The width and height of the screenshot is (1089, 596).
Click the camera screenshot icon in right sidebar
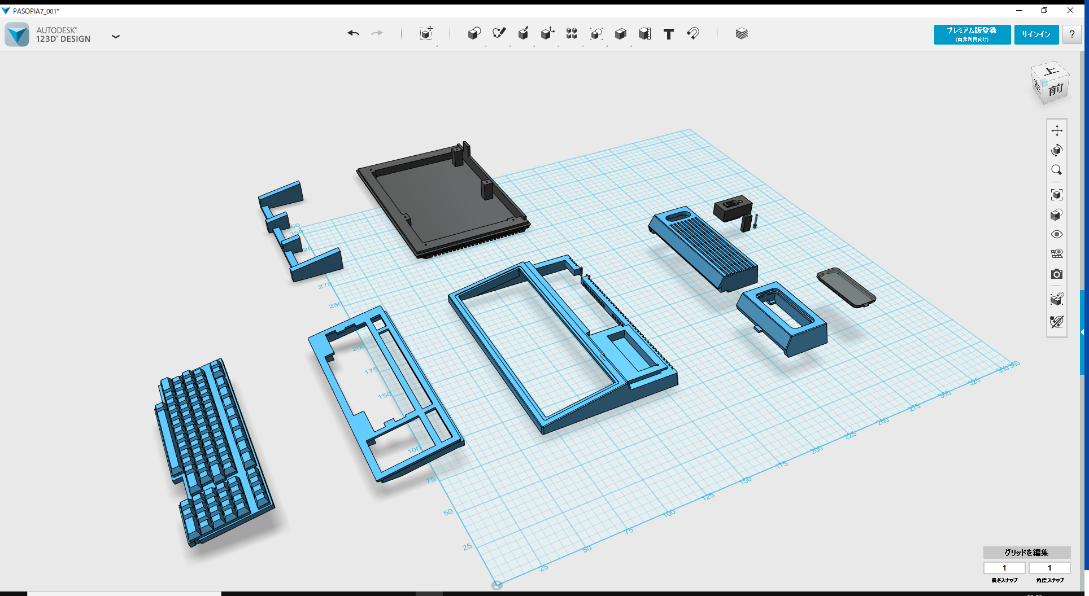(x=1057, y=274)
